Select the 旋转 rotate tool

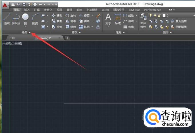tap(71, 15)
